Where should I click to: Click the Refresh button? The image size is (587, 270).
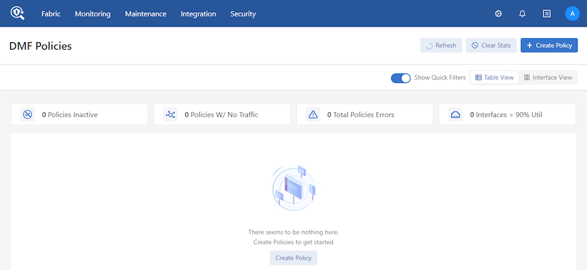tap(441, 46)
